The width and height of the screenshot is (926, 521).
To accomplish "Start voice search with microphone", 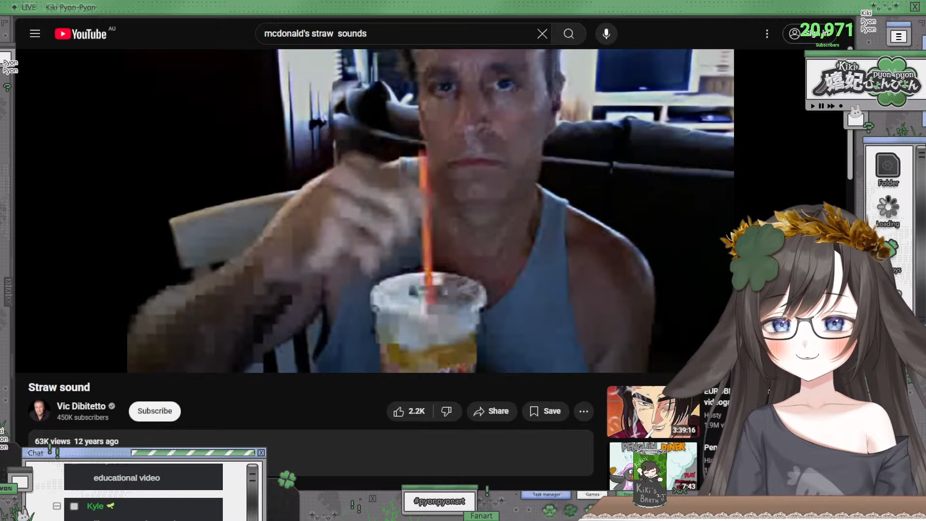I will click(606, 34).
